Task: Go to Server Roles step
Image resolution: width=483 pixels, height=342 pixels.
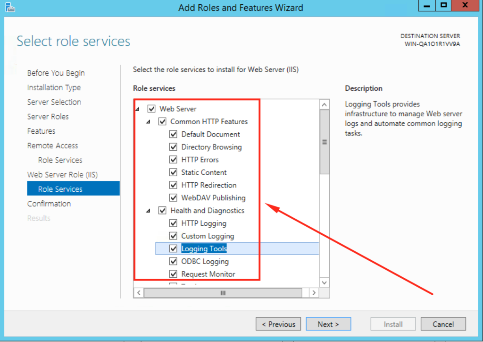Action: (48, 117)
